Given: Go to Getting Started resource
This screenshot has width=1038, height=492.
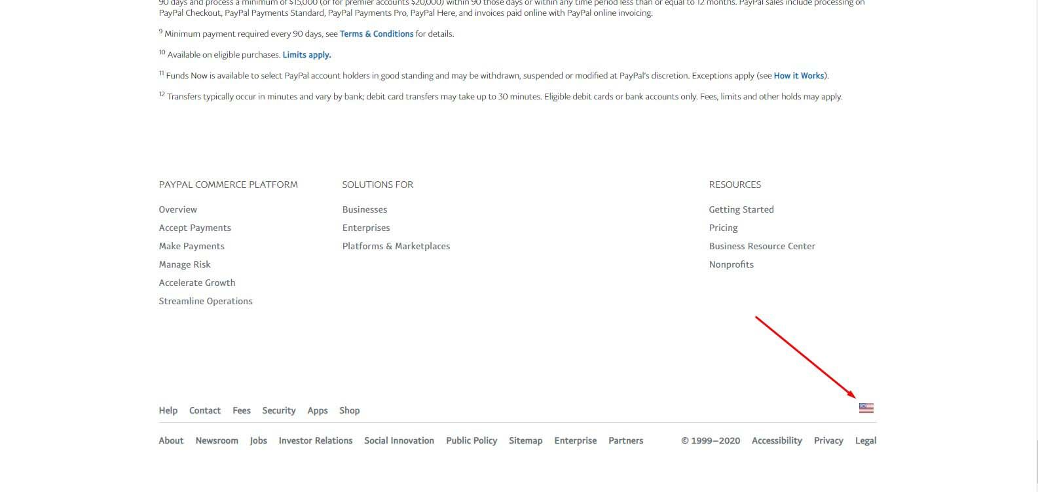Looking at the screenshot, I should click(x=741, y=209).
